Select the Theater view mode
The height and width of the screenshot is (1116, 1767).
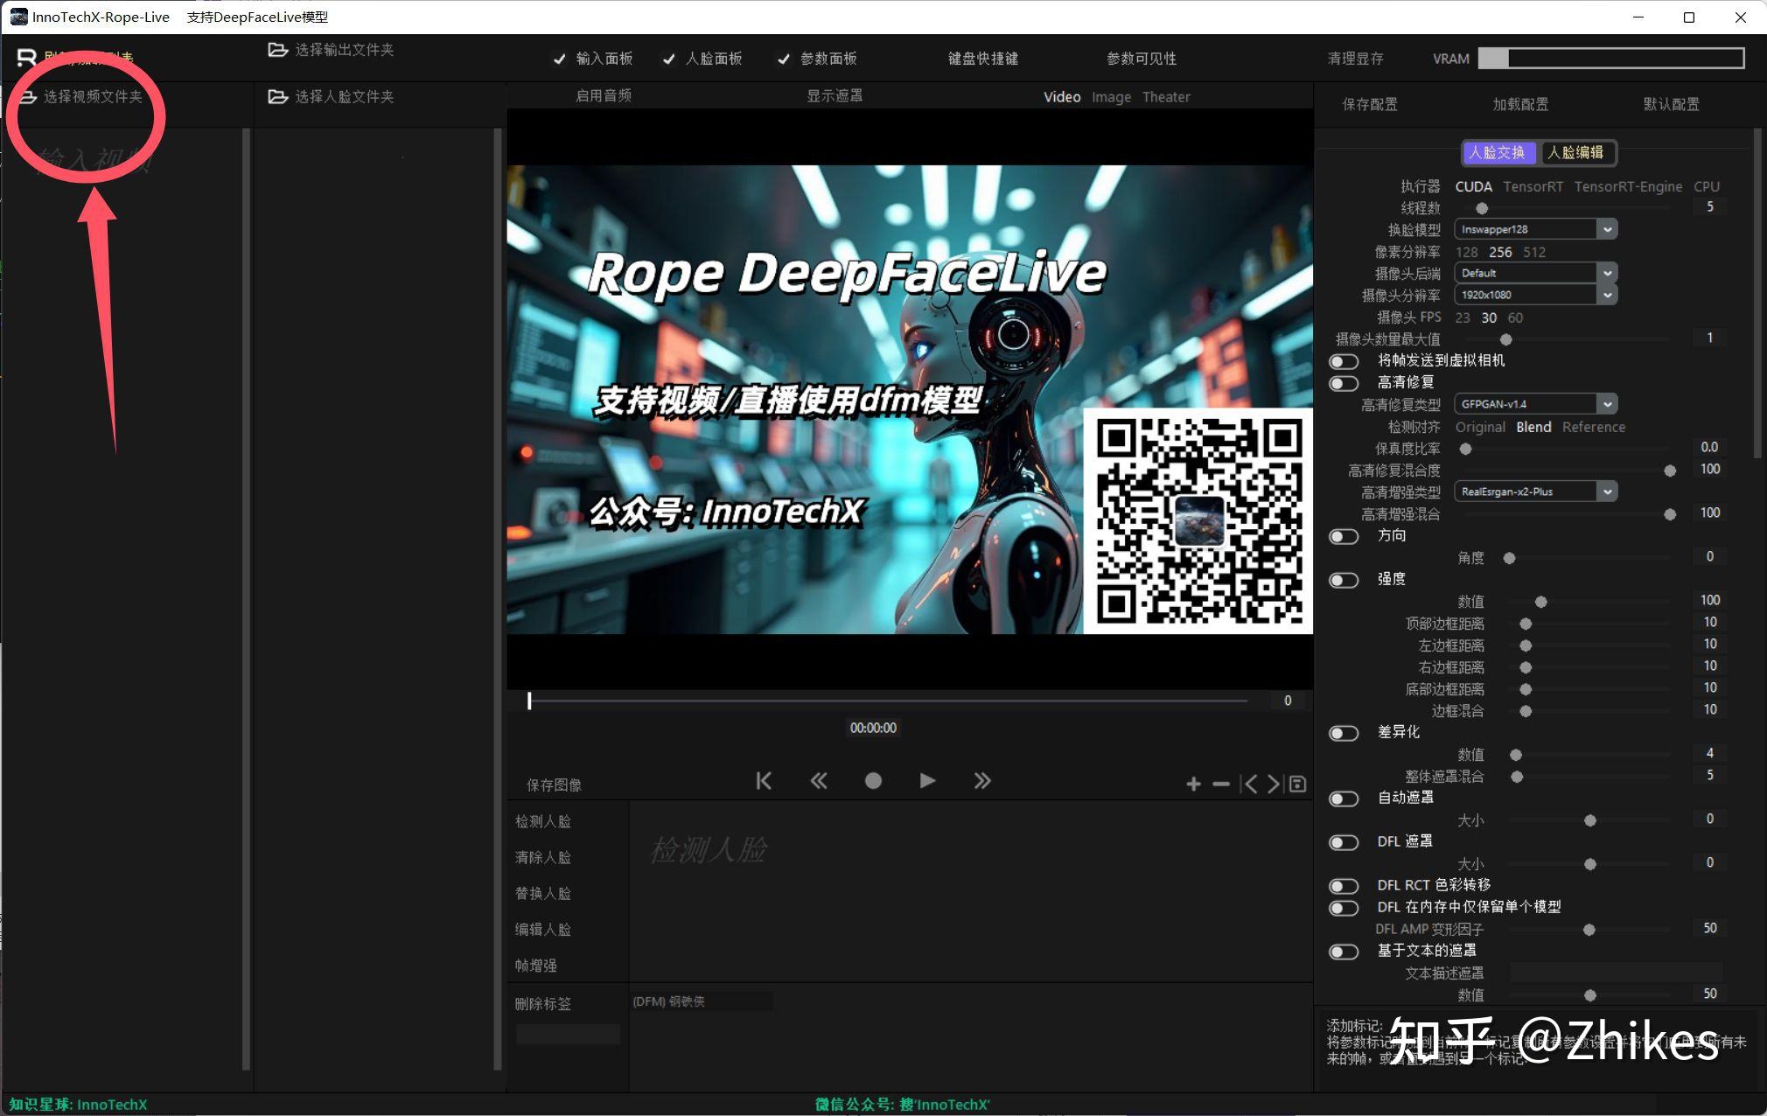pyautogui.click(x=1166, y=97)
